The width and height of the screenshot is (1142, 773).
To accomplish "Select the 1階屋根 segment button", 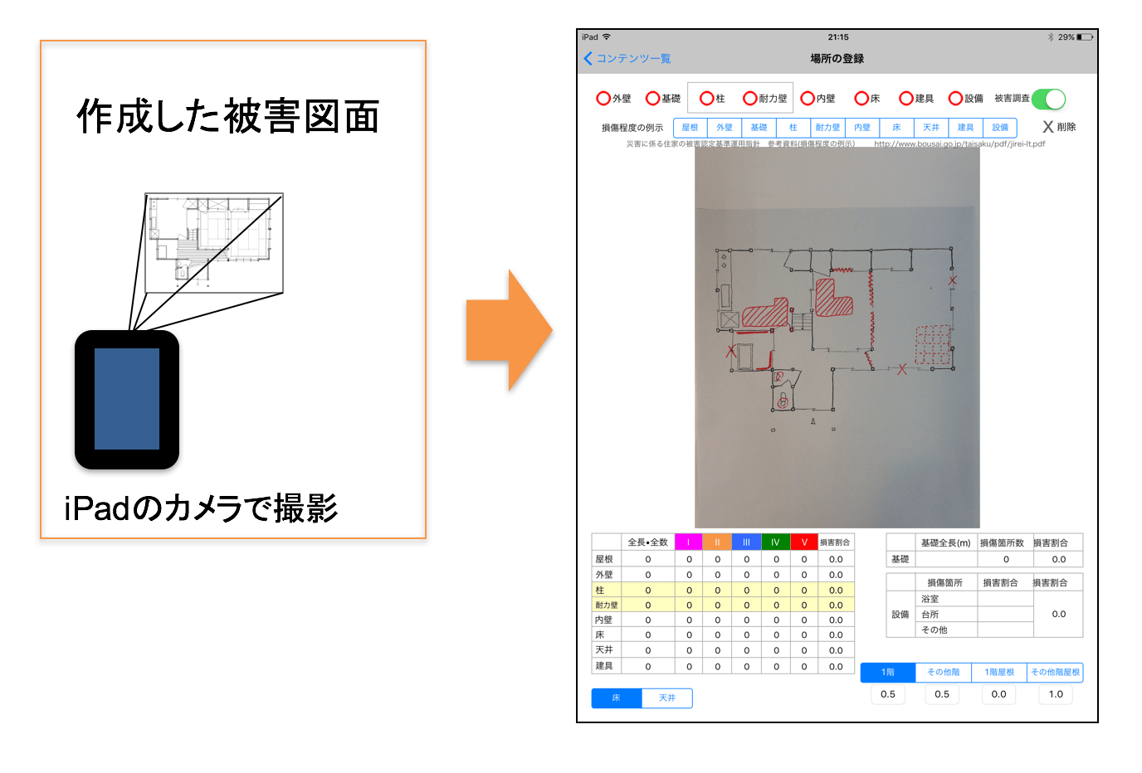I will tap(998, 672).
